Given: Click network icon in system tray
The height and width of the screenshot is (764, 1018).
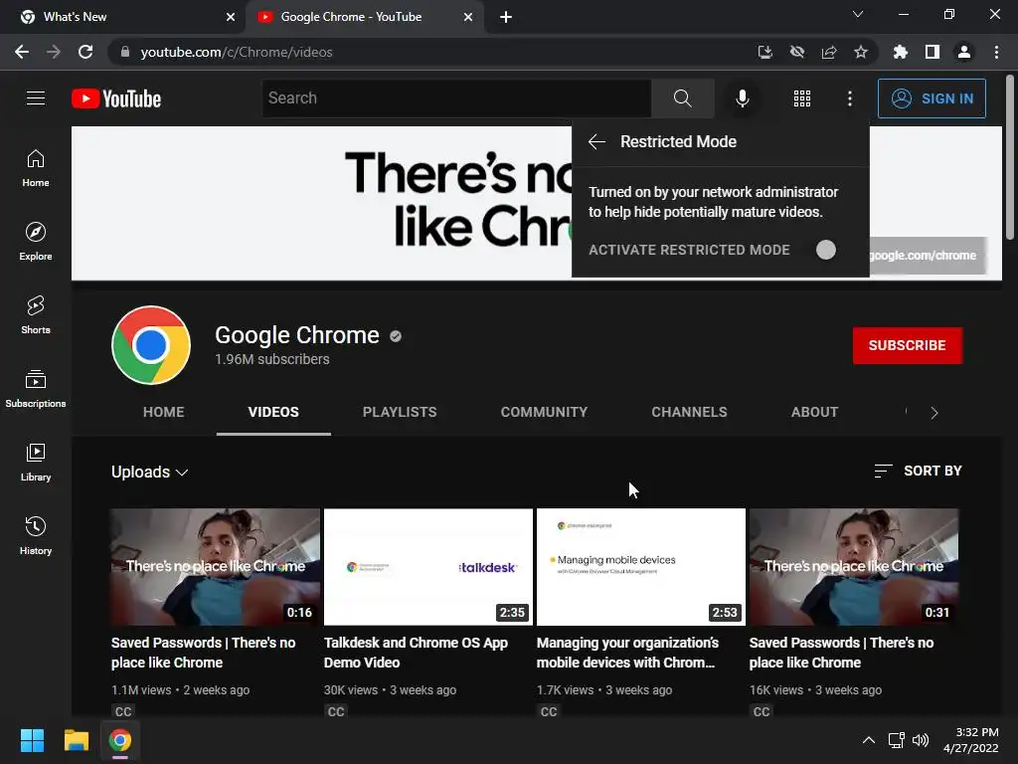Looking at the screenshot, I should tap(897, 740).
